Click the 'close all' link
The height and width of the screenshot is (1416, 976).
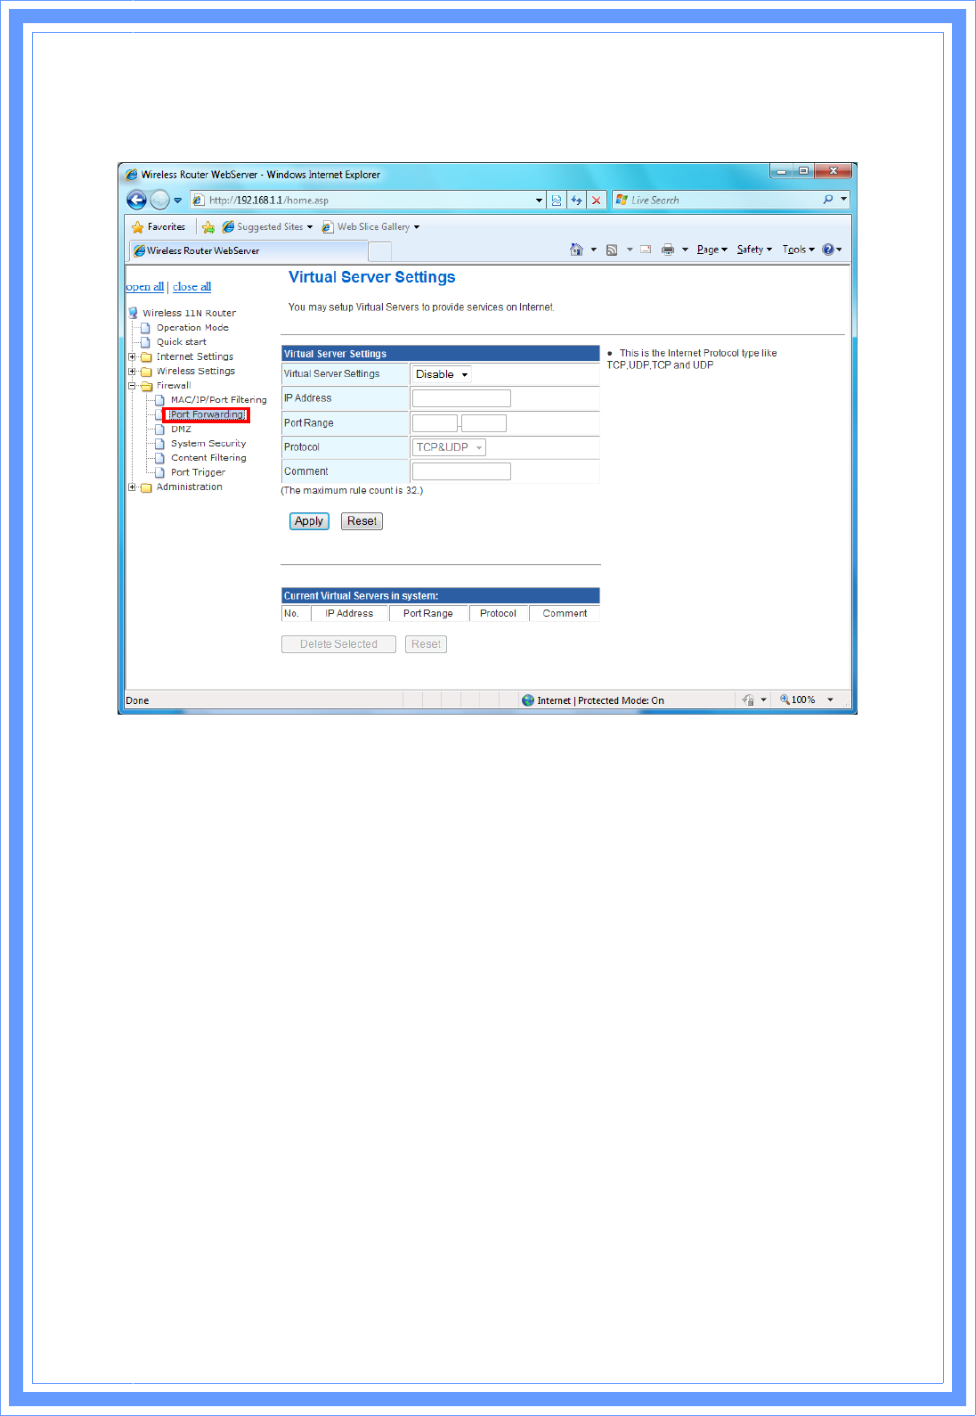(x=191, y=286)
